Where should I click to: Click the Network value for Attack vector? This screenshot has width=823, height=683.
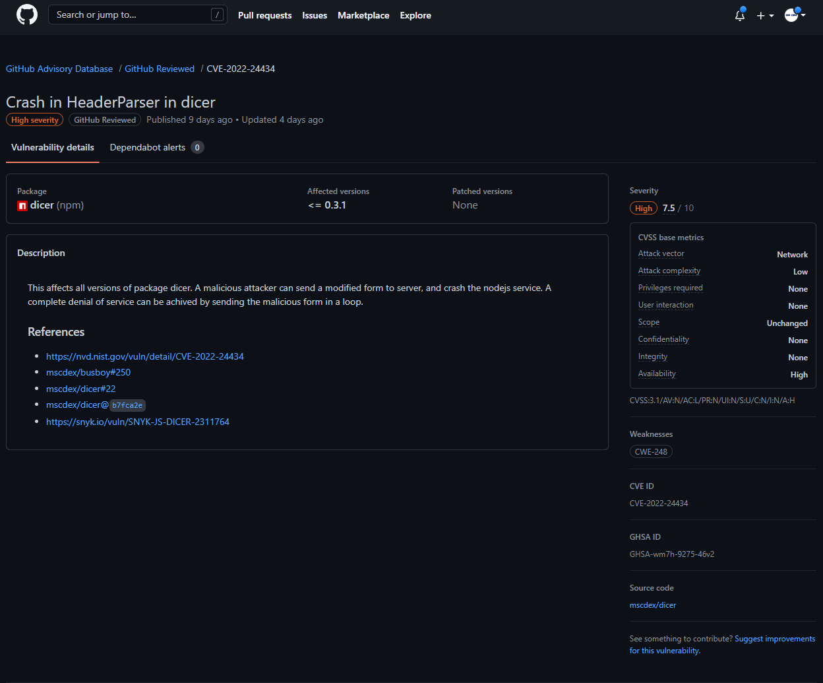click(x=792, y=254)
